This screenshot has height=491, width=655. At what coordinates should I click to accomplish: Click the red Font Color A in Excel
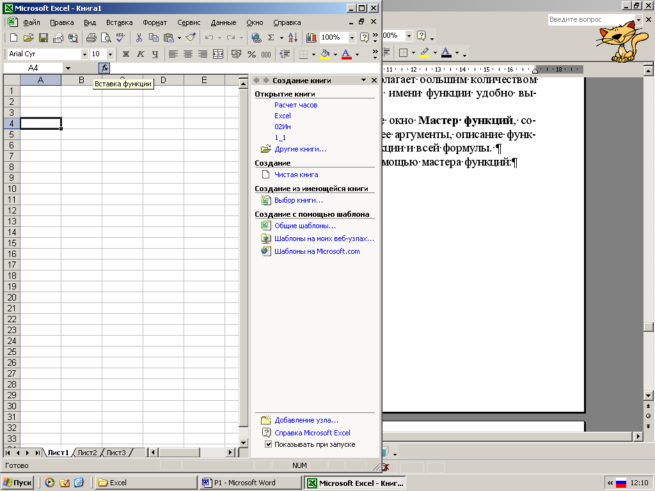tap(346, 54)
